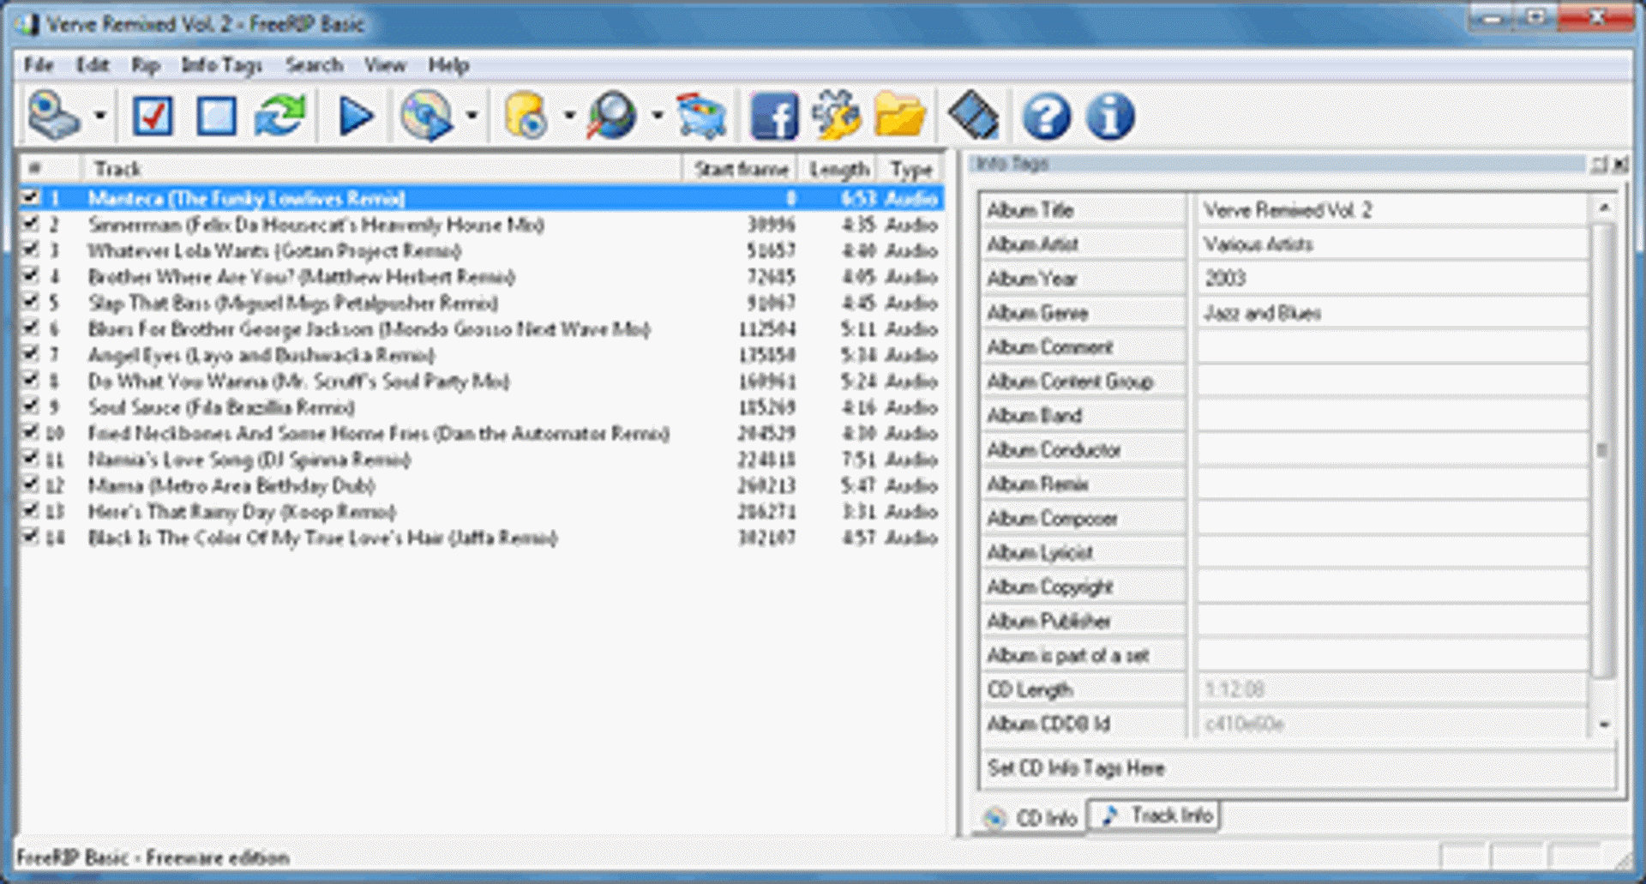Uncheck track 6 Blues For Brother George checkbox
This screenshot has width=1646, height=884.
pos(31,328)
